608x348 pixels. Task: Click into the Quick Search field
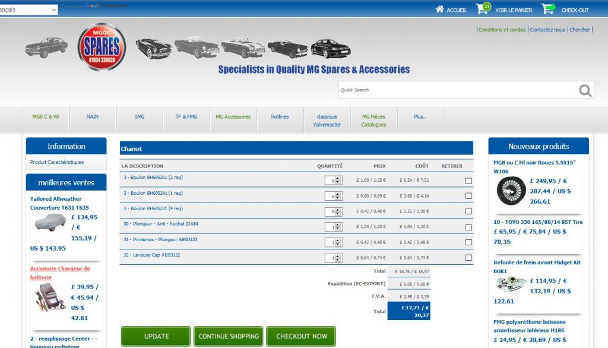(x=458, y=90)
